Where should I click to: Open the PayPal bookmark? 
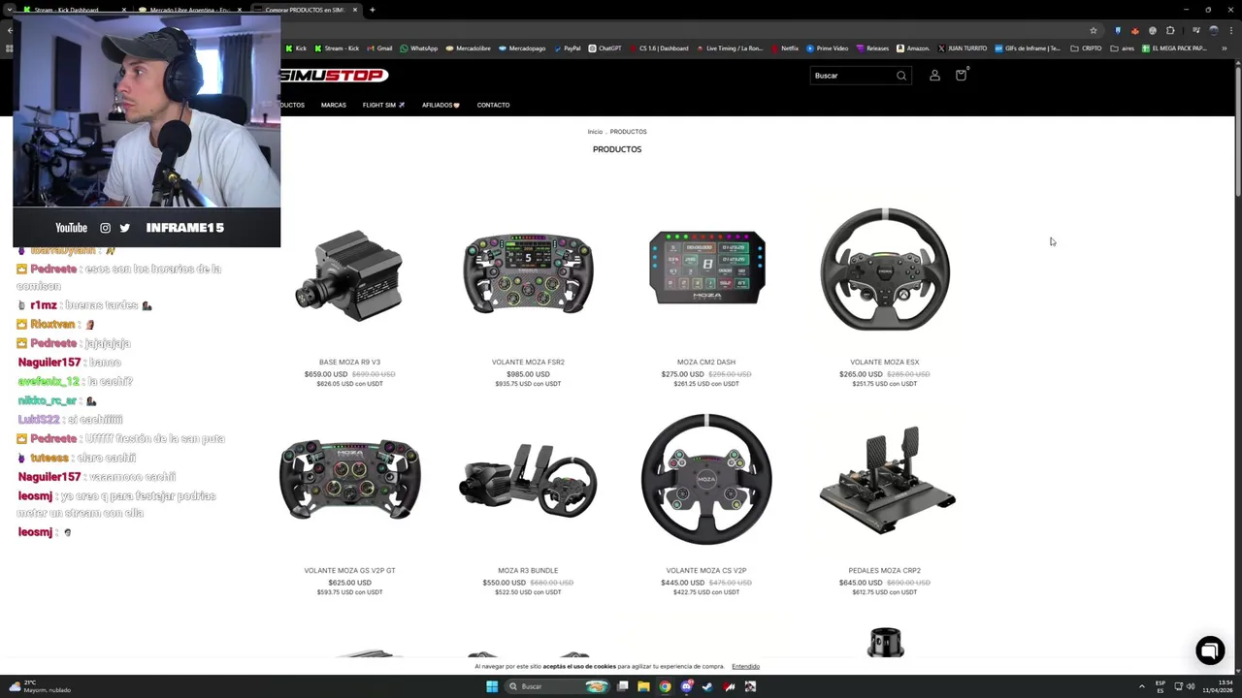567,48
